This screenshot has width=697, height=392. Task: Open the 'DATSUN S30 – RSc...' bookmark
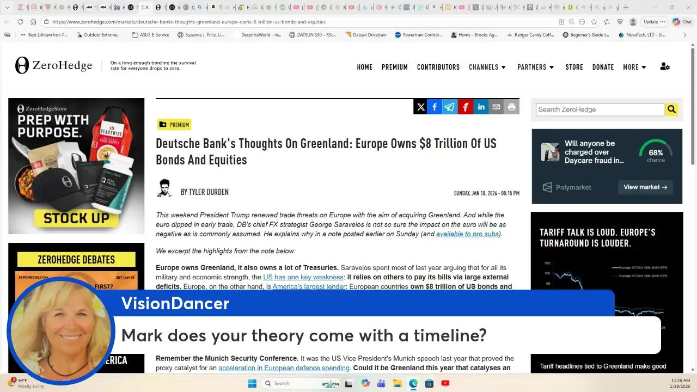click(313, 34)
